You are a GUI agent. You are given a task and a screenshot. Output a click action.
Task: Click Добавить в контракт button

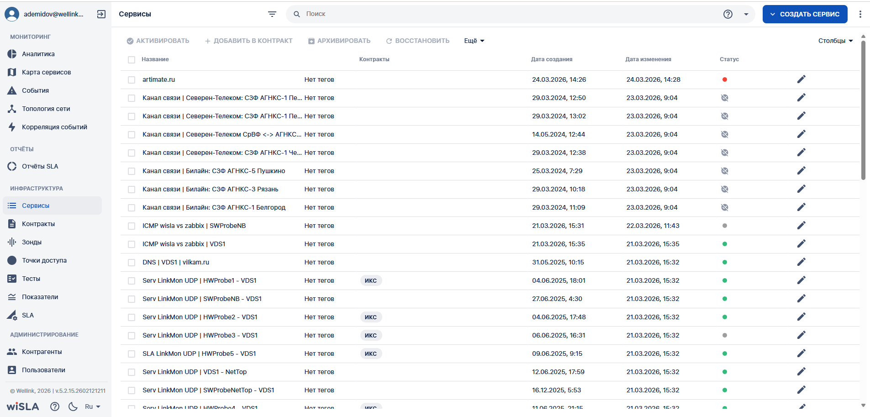[248, 41]
